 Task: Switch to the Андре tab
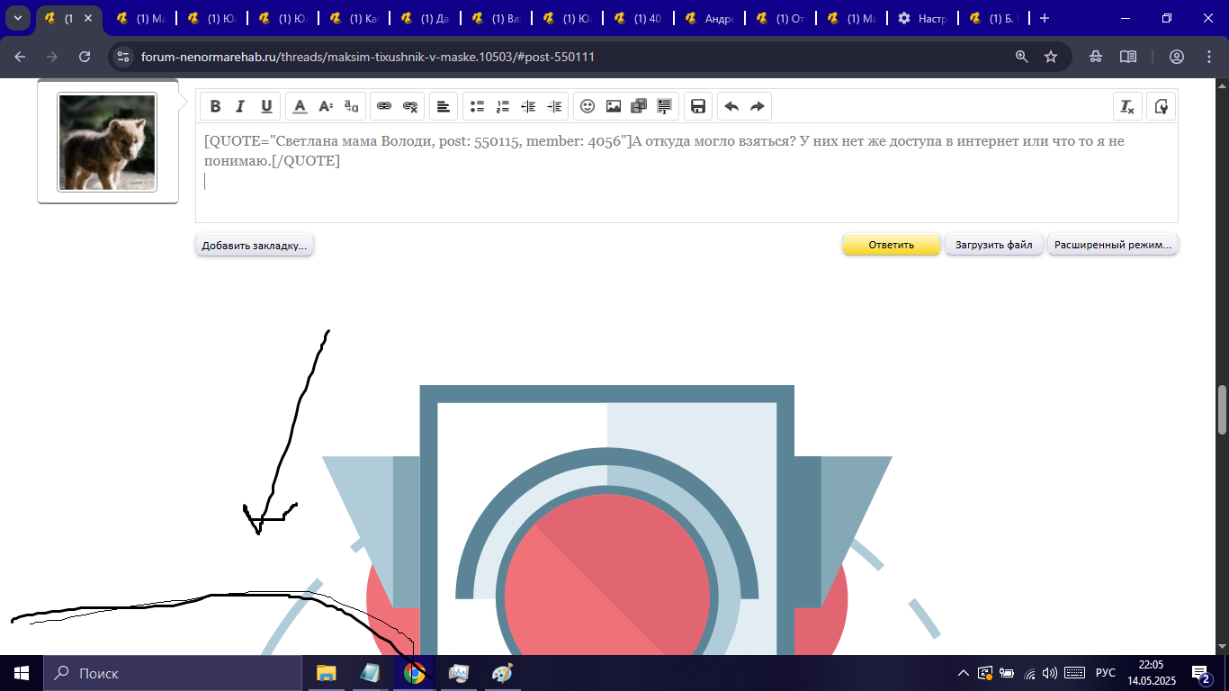click(x=708, y=18)
